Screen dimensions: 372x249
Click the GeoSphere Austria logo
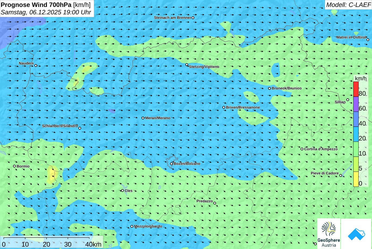coord(329,234)
